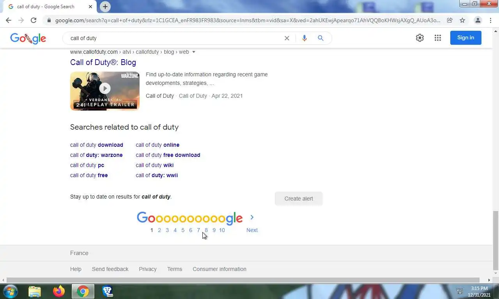The image size is (499, 299).
Task: Go to results page 2
Action: (159, 230)
